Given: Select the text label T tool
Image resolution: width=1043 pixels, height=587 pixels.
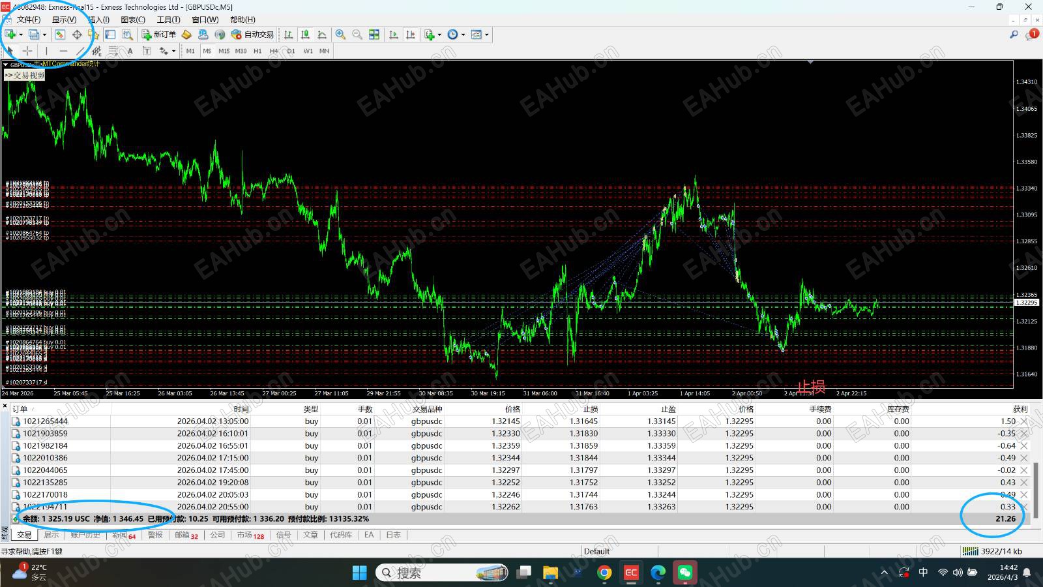Looking at the screenshot, I should (x=147, y=51).
